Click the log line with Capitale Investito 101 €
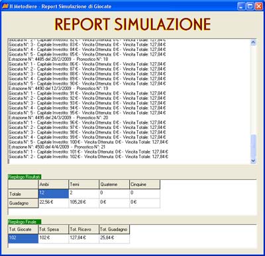The image size is (265, 256). point(88,151)
